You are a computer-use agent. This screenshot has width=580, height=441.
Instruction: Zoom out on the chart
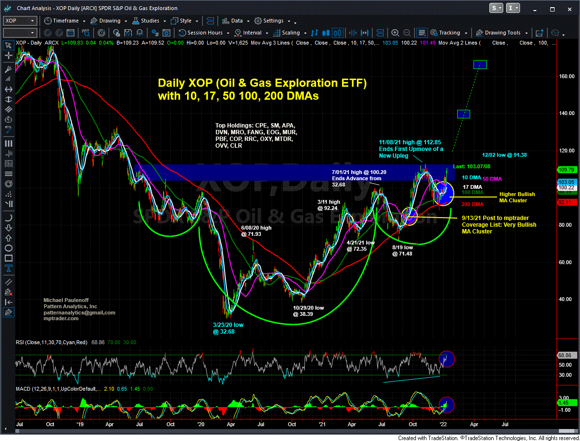click(407, 33)
